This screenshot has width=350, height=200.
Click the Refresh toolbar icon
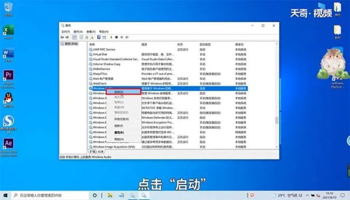[87, 37]
